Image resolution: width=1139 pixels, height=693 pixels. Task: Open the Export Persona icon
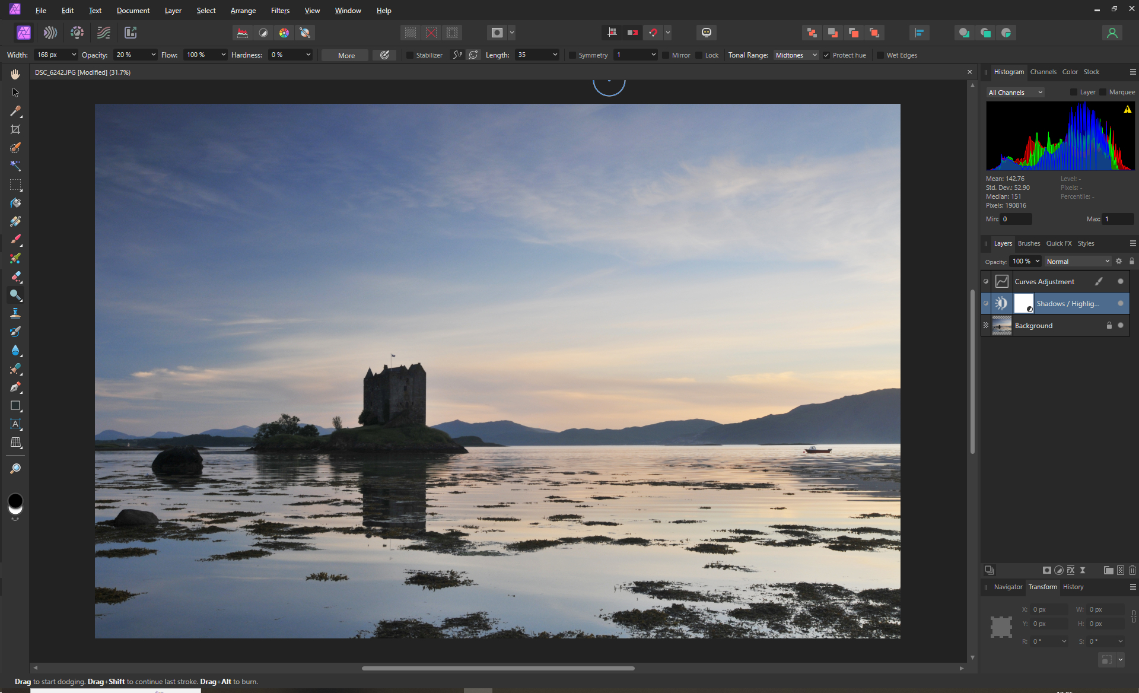coord(131,33)
